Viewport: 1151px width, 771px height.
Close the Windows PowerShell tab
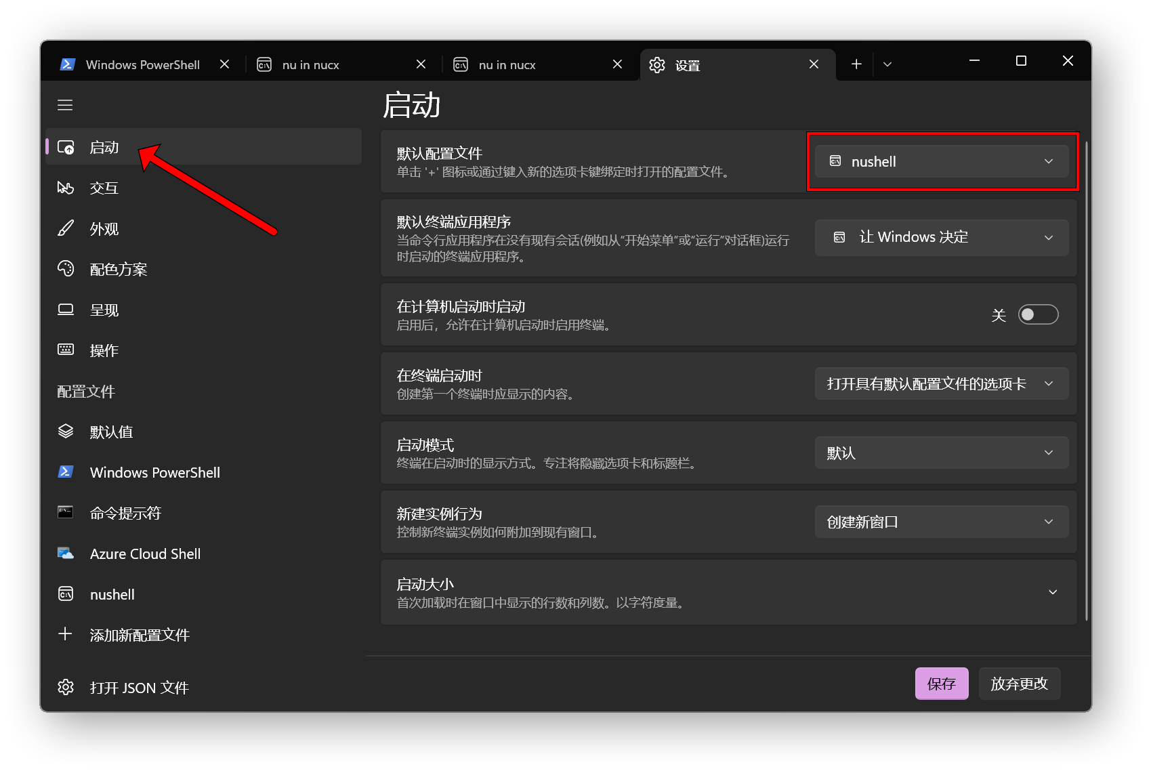pyautogui.click(x=225, y=64)
